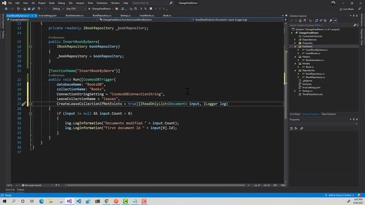Switch to the Book.cs editor tab
The image size is (365, 205).
pyautogui.click(x=167, y=15)
